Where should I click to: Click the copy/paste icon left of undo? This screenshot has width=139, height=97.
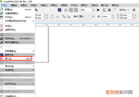(x=37, y=10)
